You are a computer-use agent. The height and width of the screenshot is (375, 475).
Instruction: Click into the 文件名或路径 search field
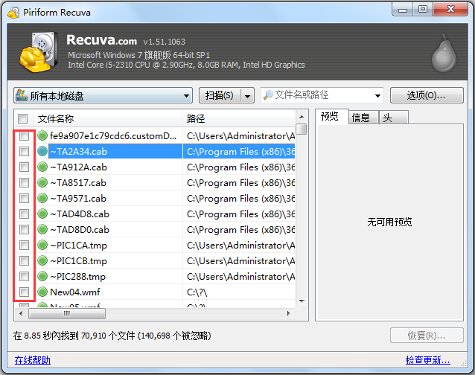(x=321, y=95)
